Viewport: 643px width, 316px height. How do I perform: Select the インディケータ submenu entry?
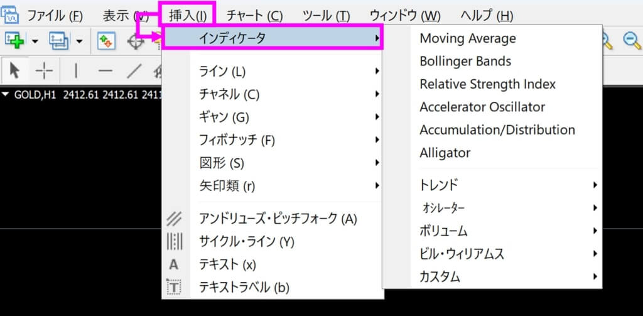(273, 38)
